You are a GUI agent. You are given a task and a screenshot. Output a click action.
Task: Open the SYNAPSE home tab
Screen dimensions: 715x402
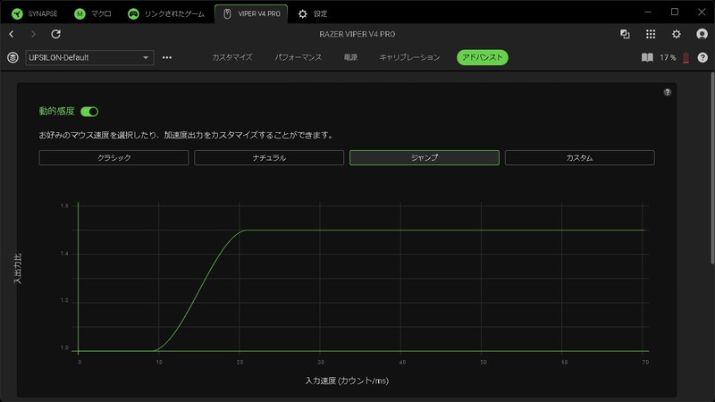click(x=35, y=13)
